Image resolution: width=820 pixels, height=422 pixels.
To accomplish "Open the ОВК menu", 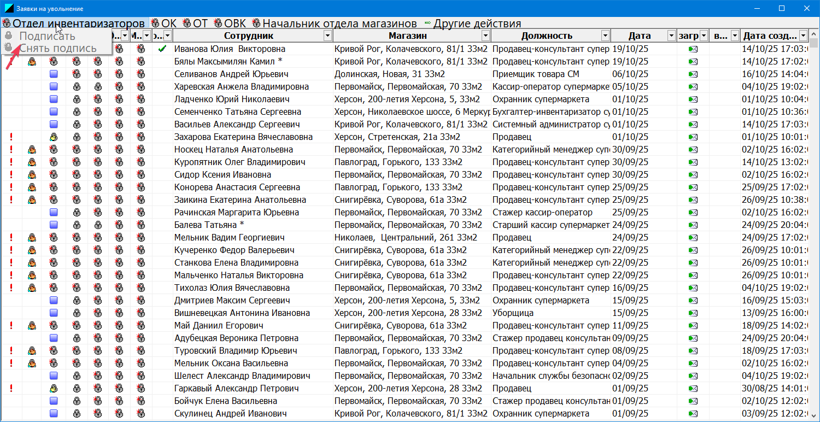I will tap(230, 24).
